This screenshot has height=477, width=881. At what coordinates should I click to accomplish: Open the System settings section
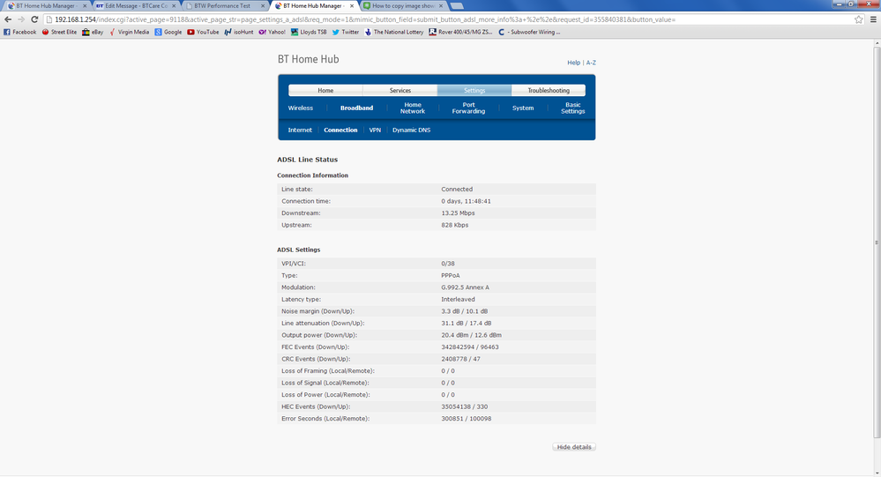pos(523,108)
